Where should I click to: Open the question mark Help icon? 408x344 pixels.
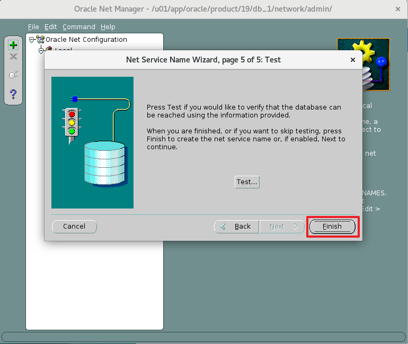pos(13,94)
